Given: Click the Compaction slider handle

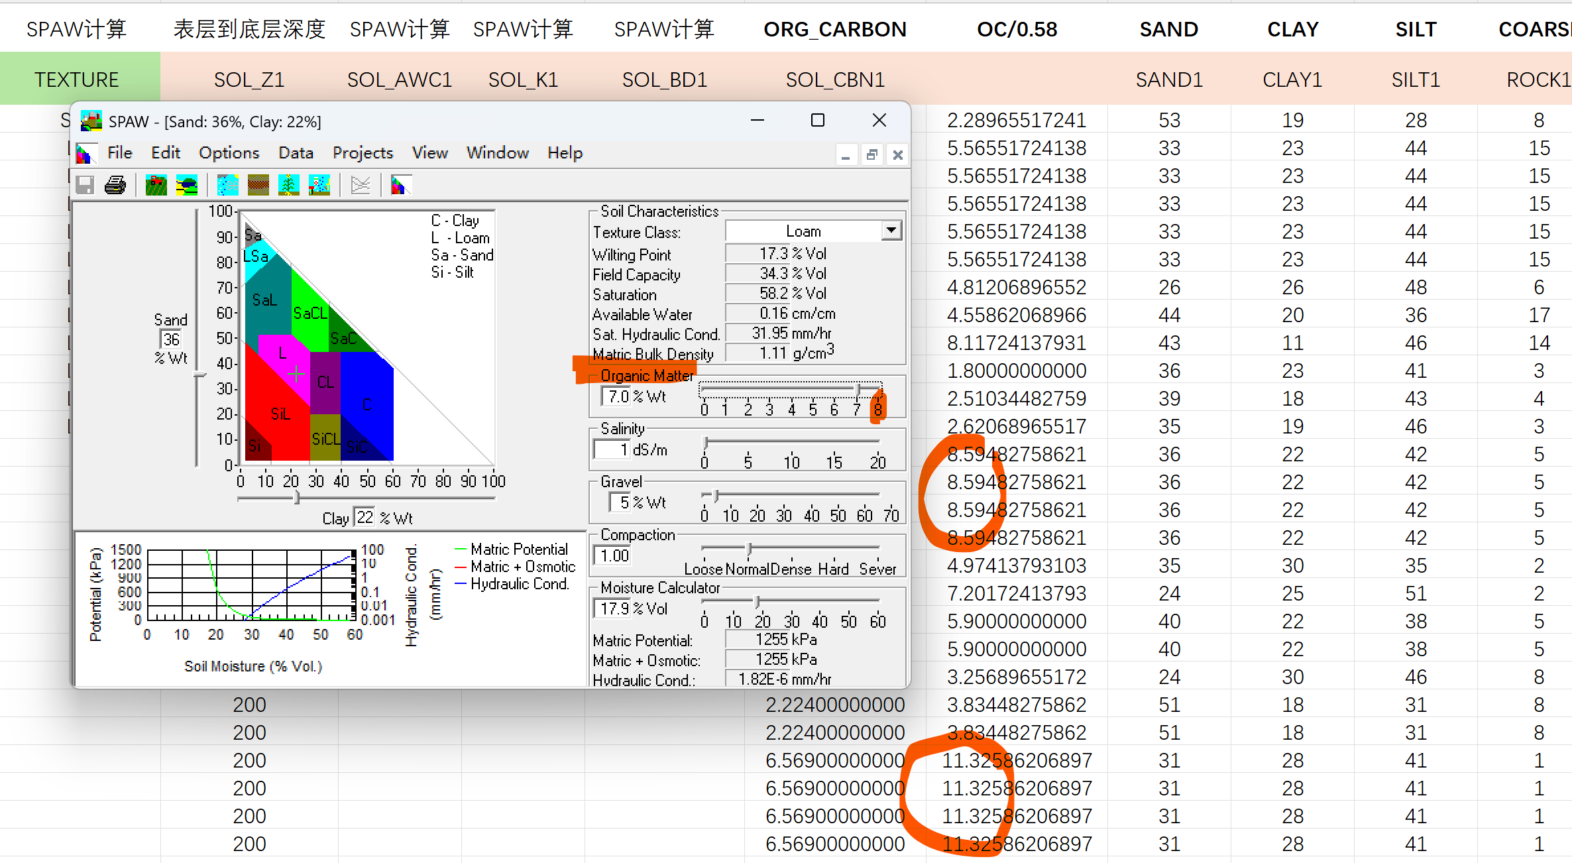Looking at the screenshot, I should [x=749, y=548].
